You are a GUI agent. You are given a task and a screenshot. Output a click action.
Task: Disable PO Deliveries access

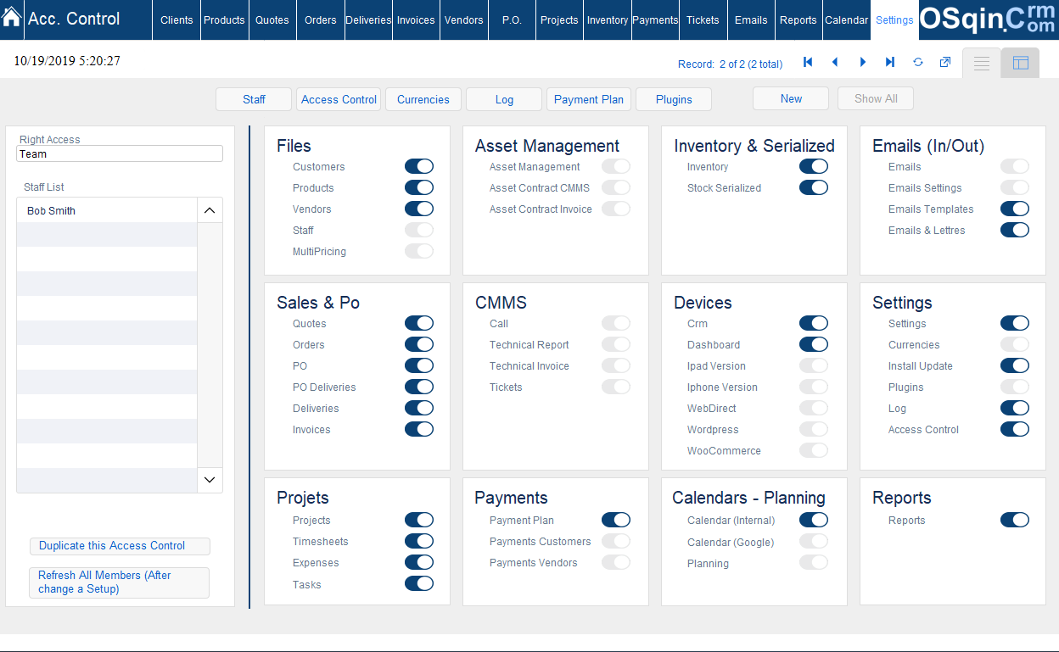tap(419, 387)
